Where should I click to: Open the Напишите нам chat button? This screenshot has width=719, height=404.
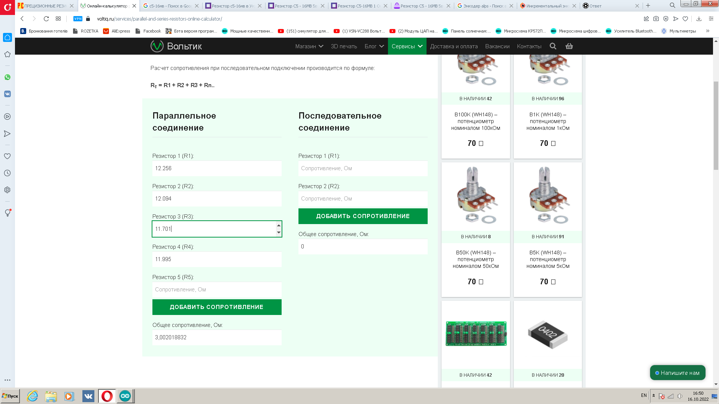coord(677,373)
